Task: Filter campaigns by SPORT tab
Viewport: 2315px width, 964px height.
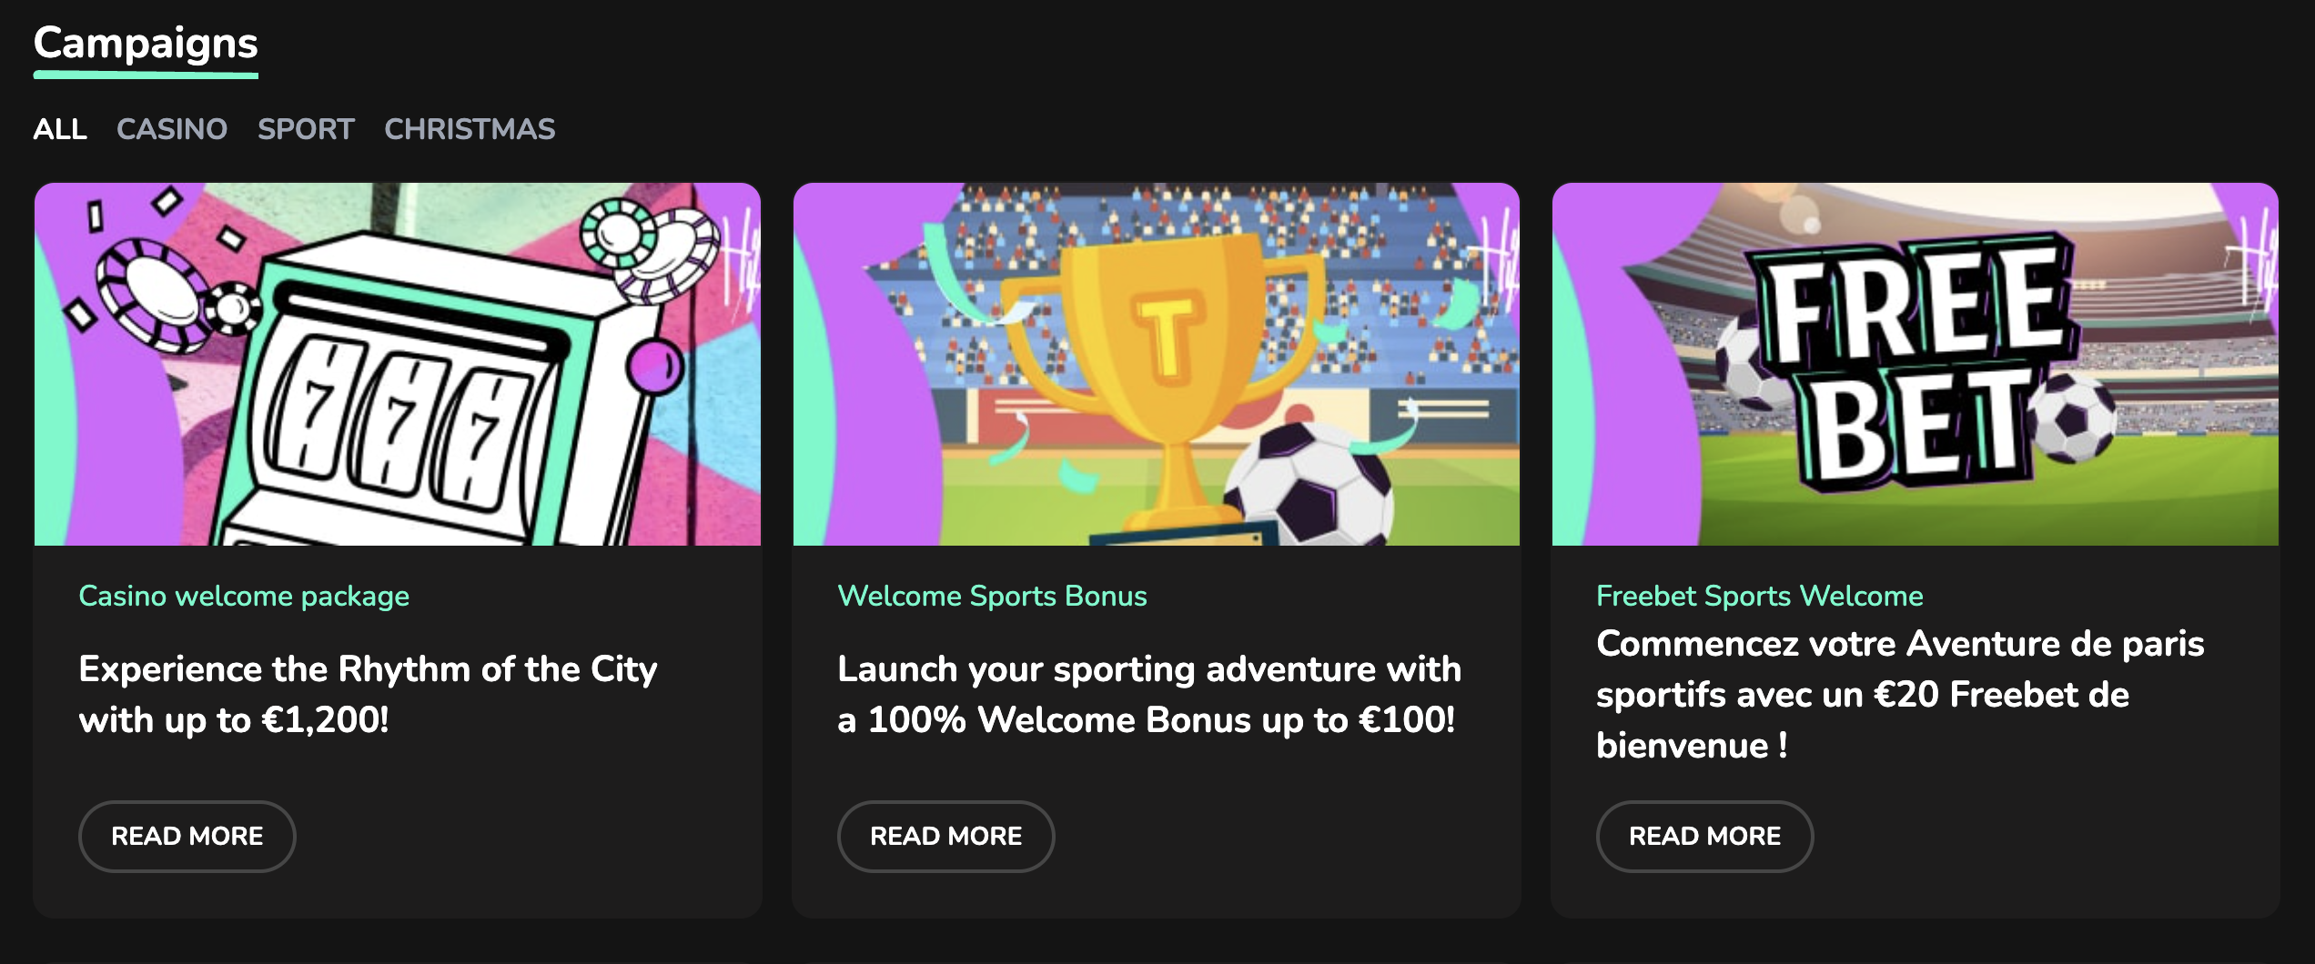Action: pos(306,129)
